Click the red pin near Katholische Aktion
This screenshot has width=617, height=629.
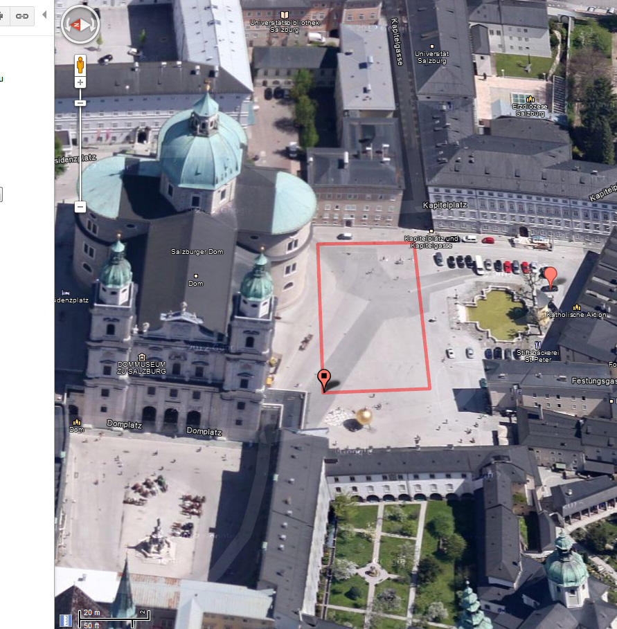(550, 277)
